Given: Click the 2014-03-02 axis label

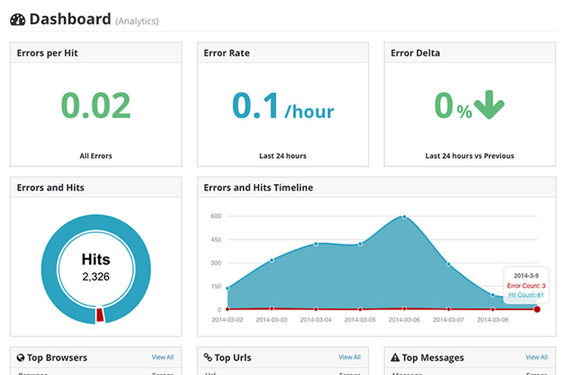Looking at the screenshot, I should point(228,320).
